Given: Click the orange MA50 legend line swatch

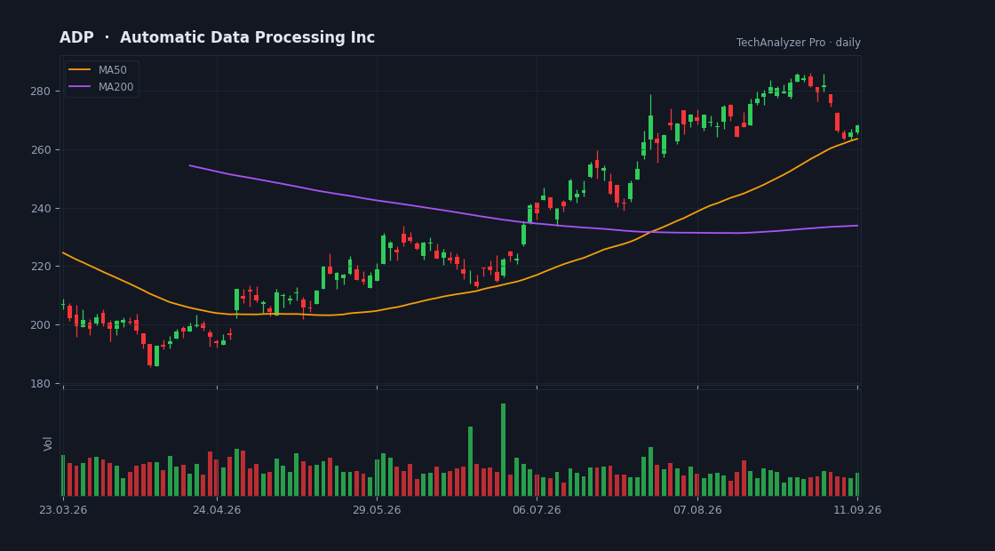Looking at the screenshot, I should [79, 70].
